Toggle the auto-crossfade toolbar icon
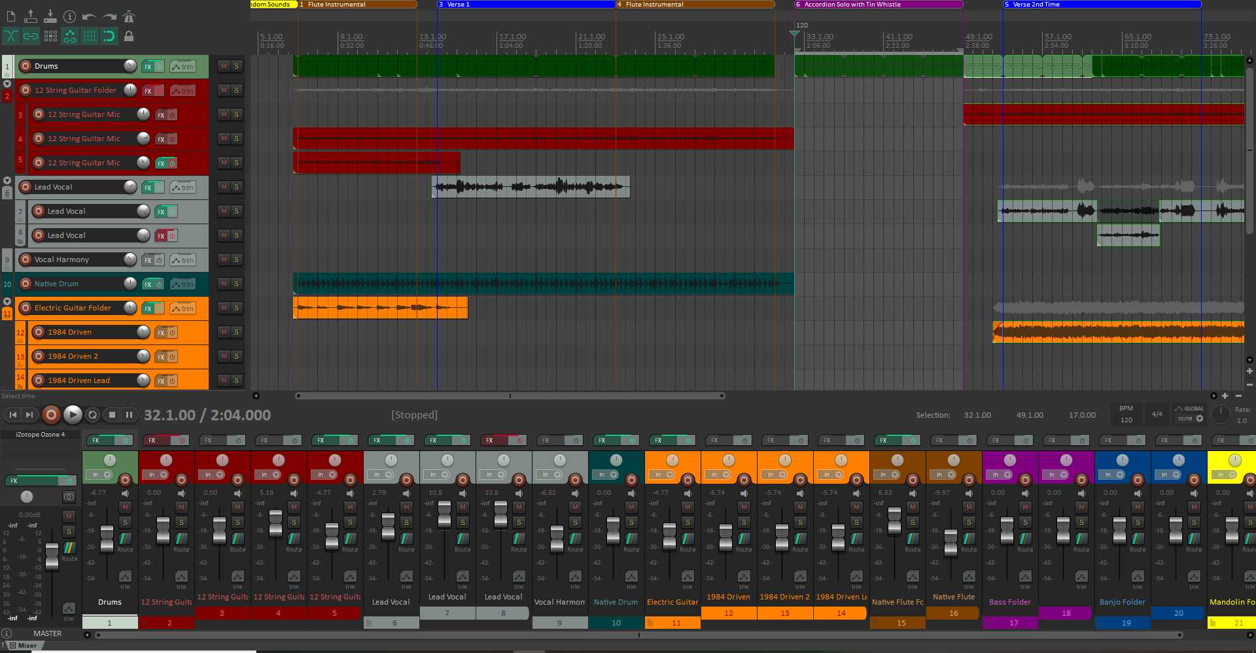The height and width of the screenshot is (653, 1256). pos(11,36)
